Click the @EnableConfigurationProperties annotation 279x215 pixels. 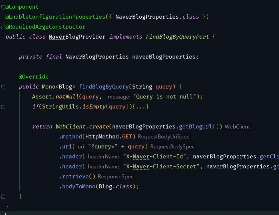pyautogui.click(x=55, y=17)
